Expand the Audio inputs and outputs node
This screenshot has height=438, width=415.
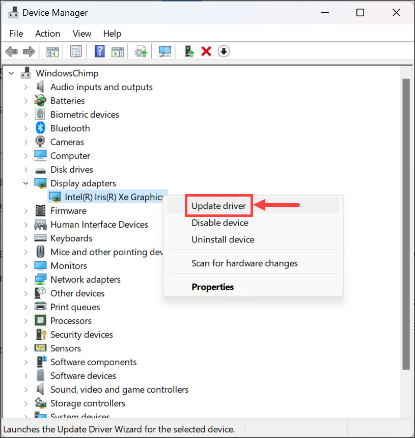(x=25, y=87)
